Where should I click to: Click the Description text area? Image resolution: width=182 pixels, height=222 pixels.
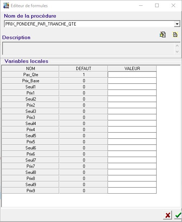coord(88,48)
